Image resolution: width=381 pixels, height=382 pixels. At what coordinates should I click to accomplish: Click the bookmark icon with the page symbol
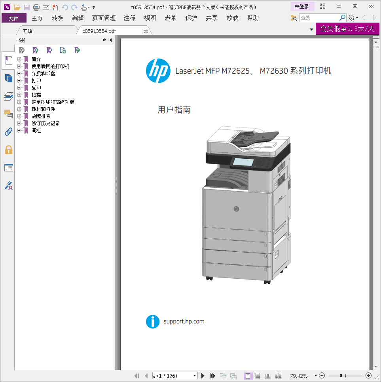[63, 50]
